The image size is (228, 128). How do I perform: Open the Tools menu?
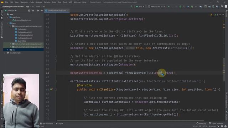click(65, 2)
